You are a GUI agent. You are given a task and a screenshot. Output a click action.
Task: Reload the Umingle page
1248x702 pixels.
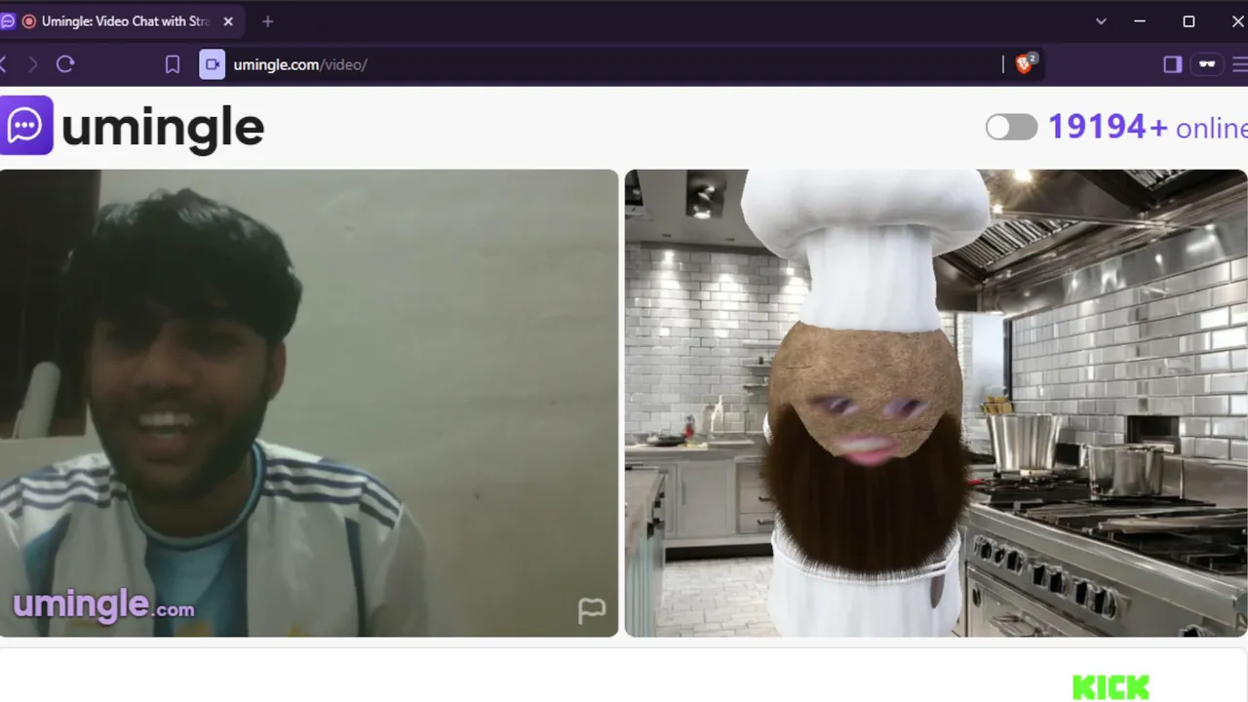(x=65, y=64)
